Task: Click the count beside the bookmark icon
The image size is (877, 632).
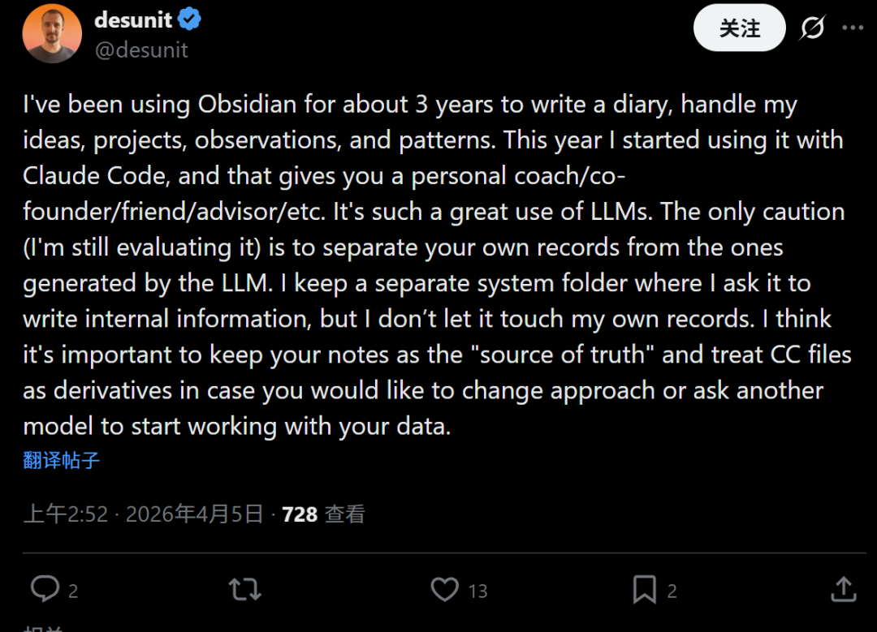Action: [672, 591]
